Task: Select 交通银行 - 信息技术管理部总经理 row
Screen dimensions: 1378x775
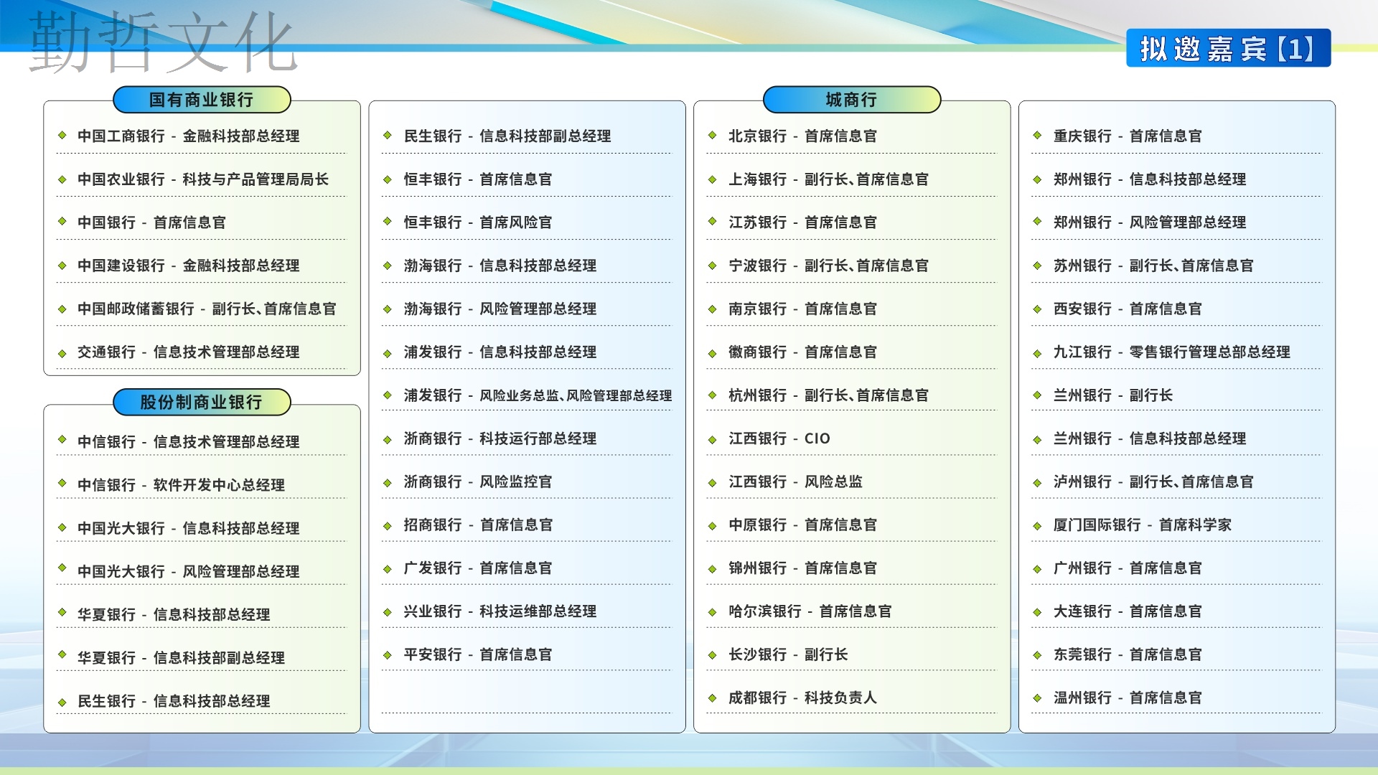Action: [201, 352]
